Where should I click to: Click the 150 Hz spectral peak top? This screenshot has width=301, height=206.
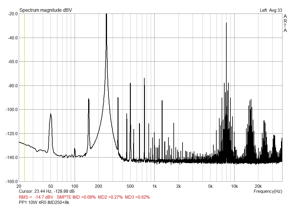[x=88, y=99]
